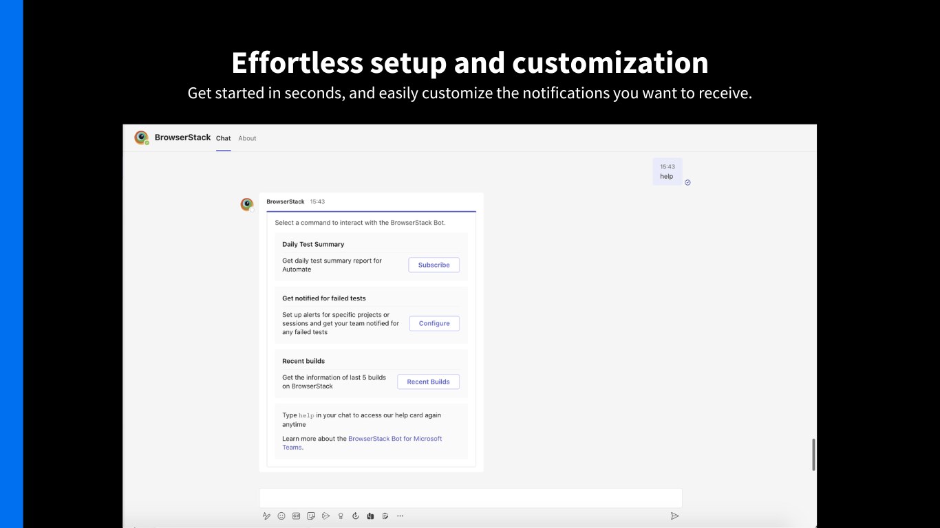
Task: Click the 'Daily Test Summary' heading
Action: pos(313,244)
